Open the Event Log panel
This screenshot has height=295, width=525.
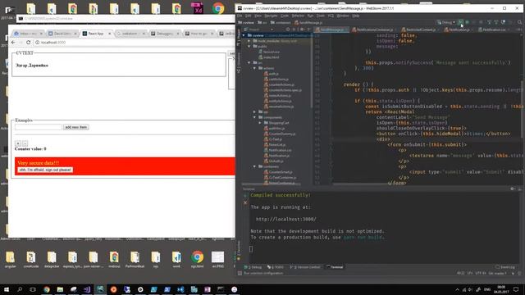[x=505, y=267]
